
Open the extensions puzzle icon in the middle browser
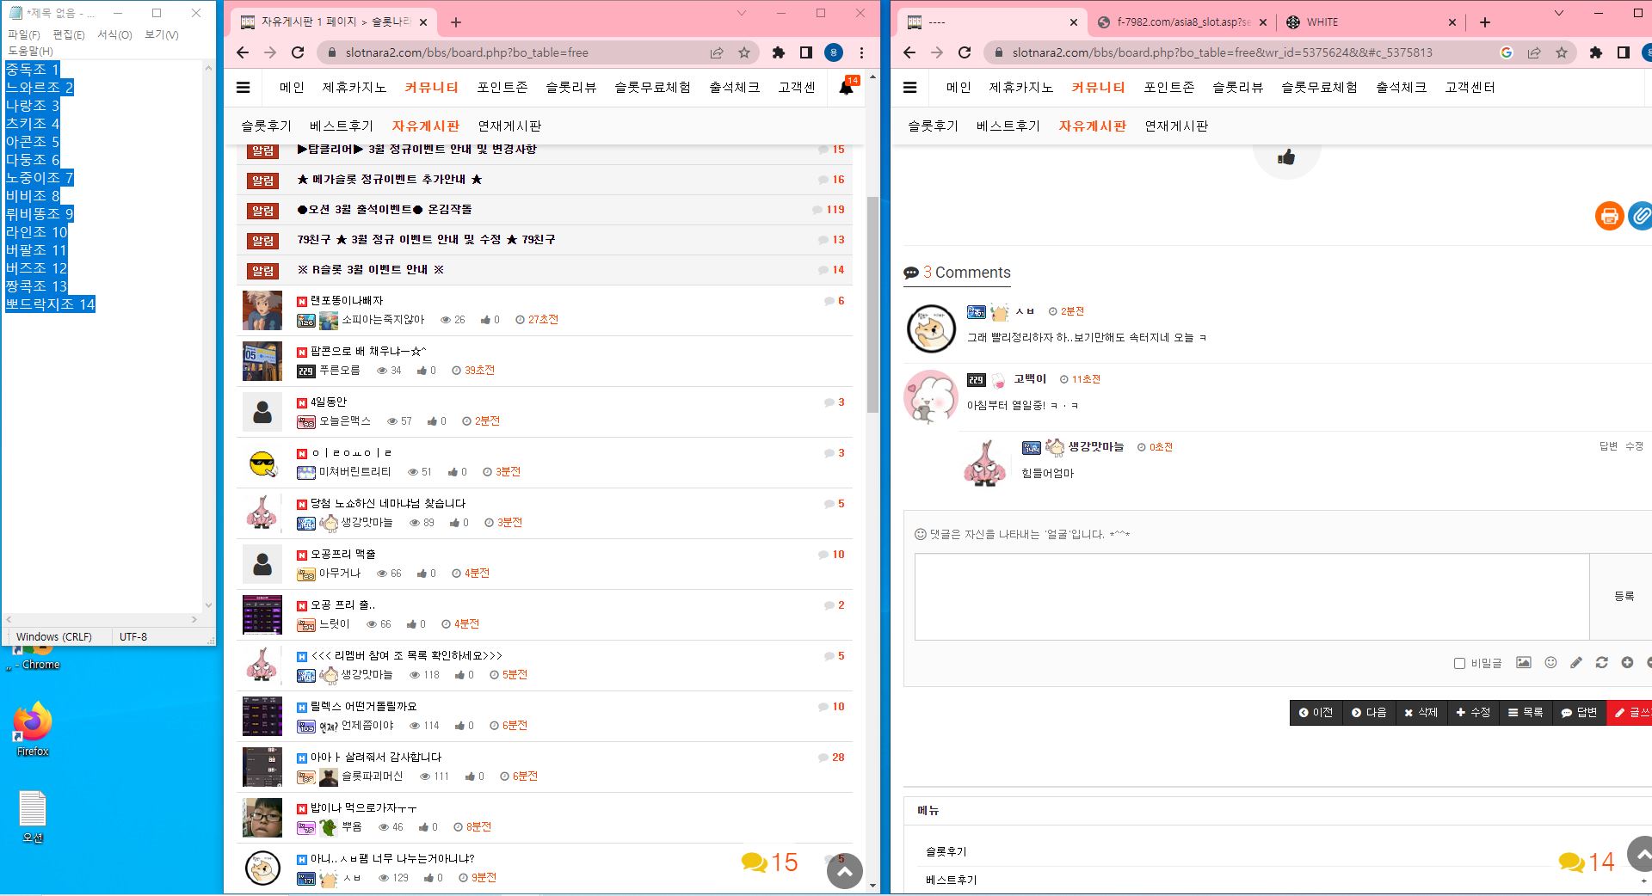[x=779, y=52]
